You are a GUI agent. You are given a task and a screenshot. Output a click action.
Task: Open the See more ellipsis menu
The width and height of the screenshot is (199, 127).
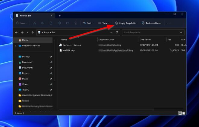coord(169,23)
